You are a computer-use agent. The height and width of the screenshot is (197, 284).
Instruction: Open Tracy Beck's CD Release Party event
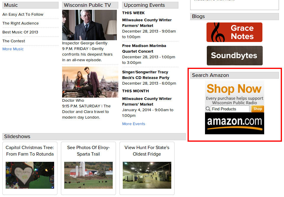point(146,75)
